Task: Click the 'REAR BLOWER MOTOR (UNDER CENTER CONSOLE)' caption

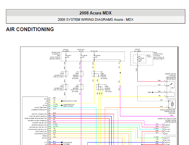Action: pos(168,111)
